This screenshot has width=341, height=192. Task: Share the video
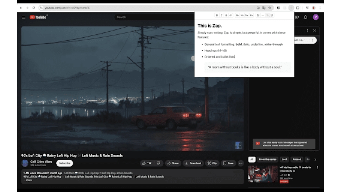(173, 163)
